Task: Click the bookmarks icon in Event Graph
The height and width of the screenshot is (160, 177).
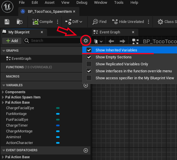Action: point(96,42)
